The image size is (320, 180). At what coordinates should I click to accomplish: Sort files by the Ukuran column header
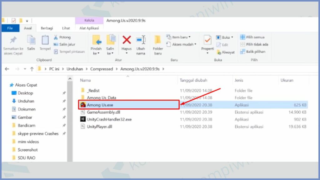coord(287,80)
